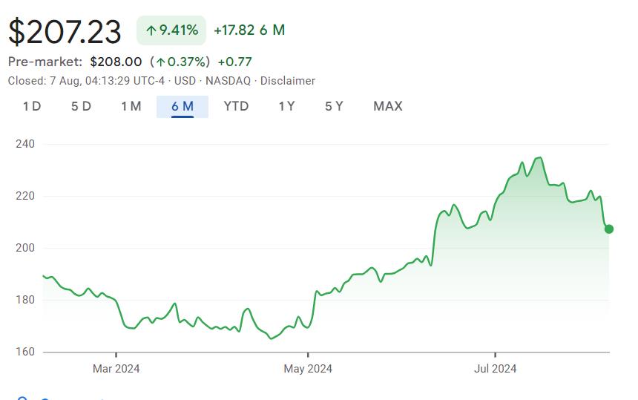Show the MAX history range
Viewport: 638px width, 400px height.
[x=388, y=106]
